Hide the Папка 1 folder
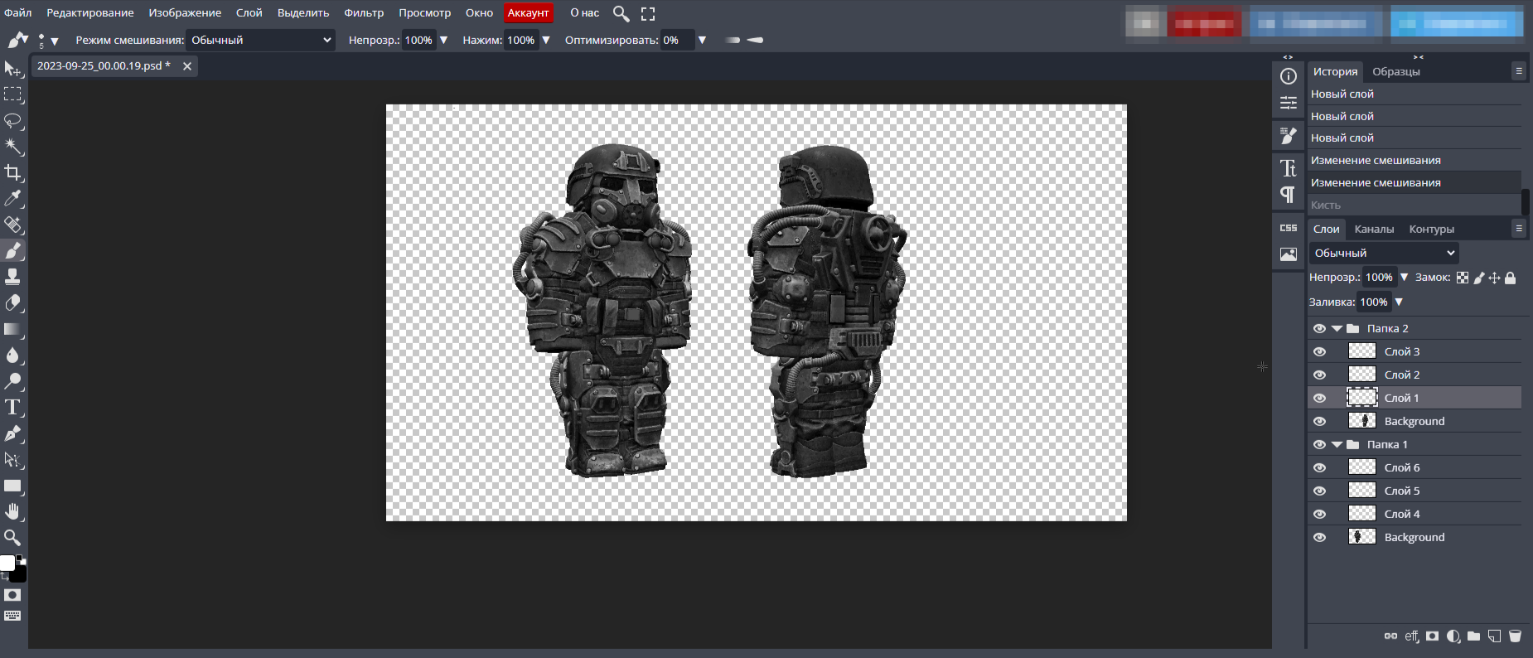1533x658 pixels. 1319,444
